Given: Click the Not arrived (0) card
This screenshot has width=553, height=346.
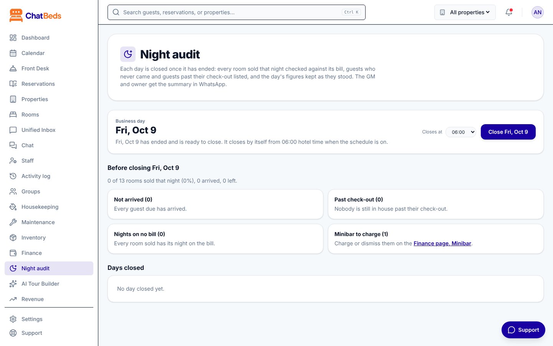Looking at the screenshot, I should [x=215, y=204].
